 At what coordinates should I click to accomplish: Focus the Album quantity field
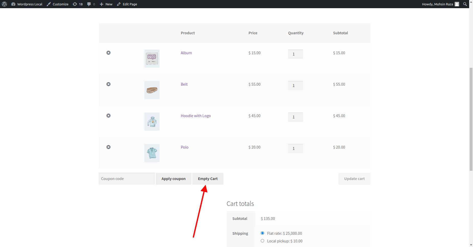tap(295, 54)
